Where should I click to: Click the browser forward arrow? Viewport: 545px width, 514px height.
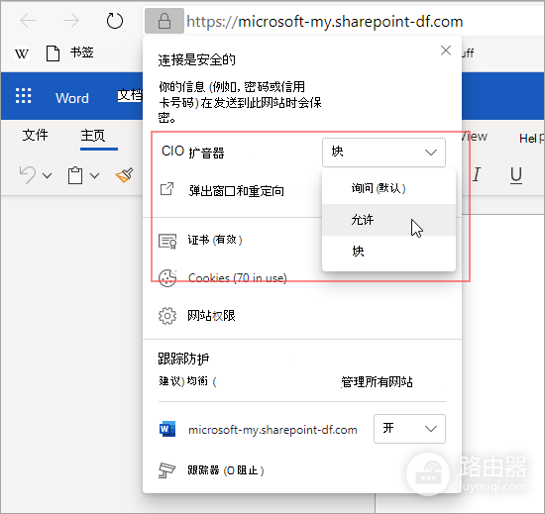71,21
